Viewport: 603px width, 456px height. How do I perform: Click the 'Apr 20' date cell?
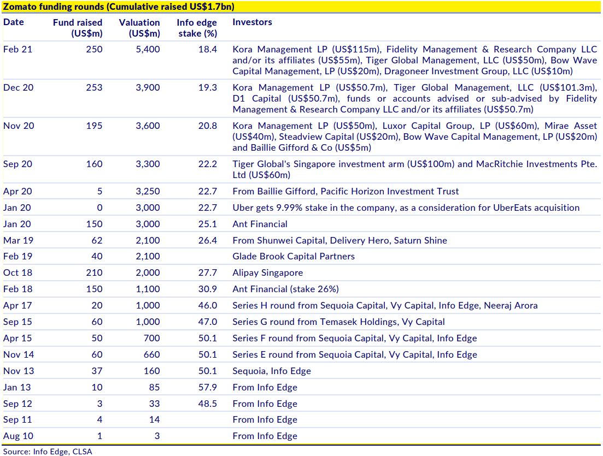coord(17,191)
